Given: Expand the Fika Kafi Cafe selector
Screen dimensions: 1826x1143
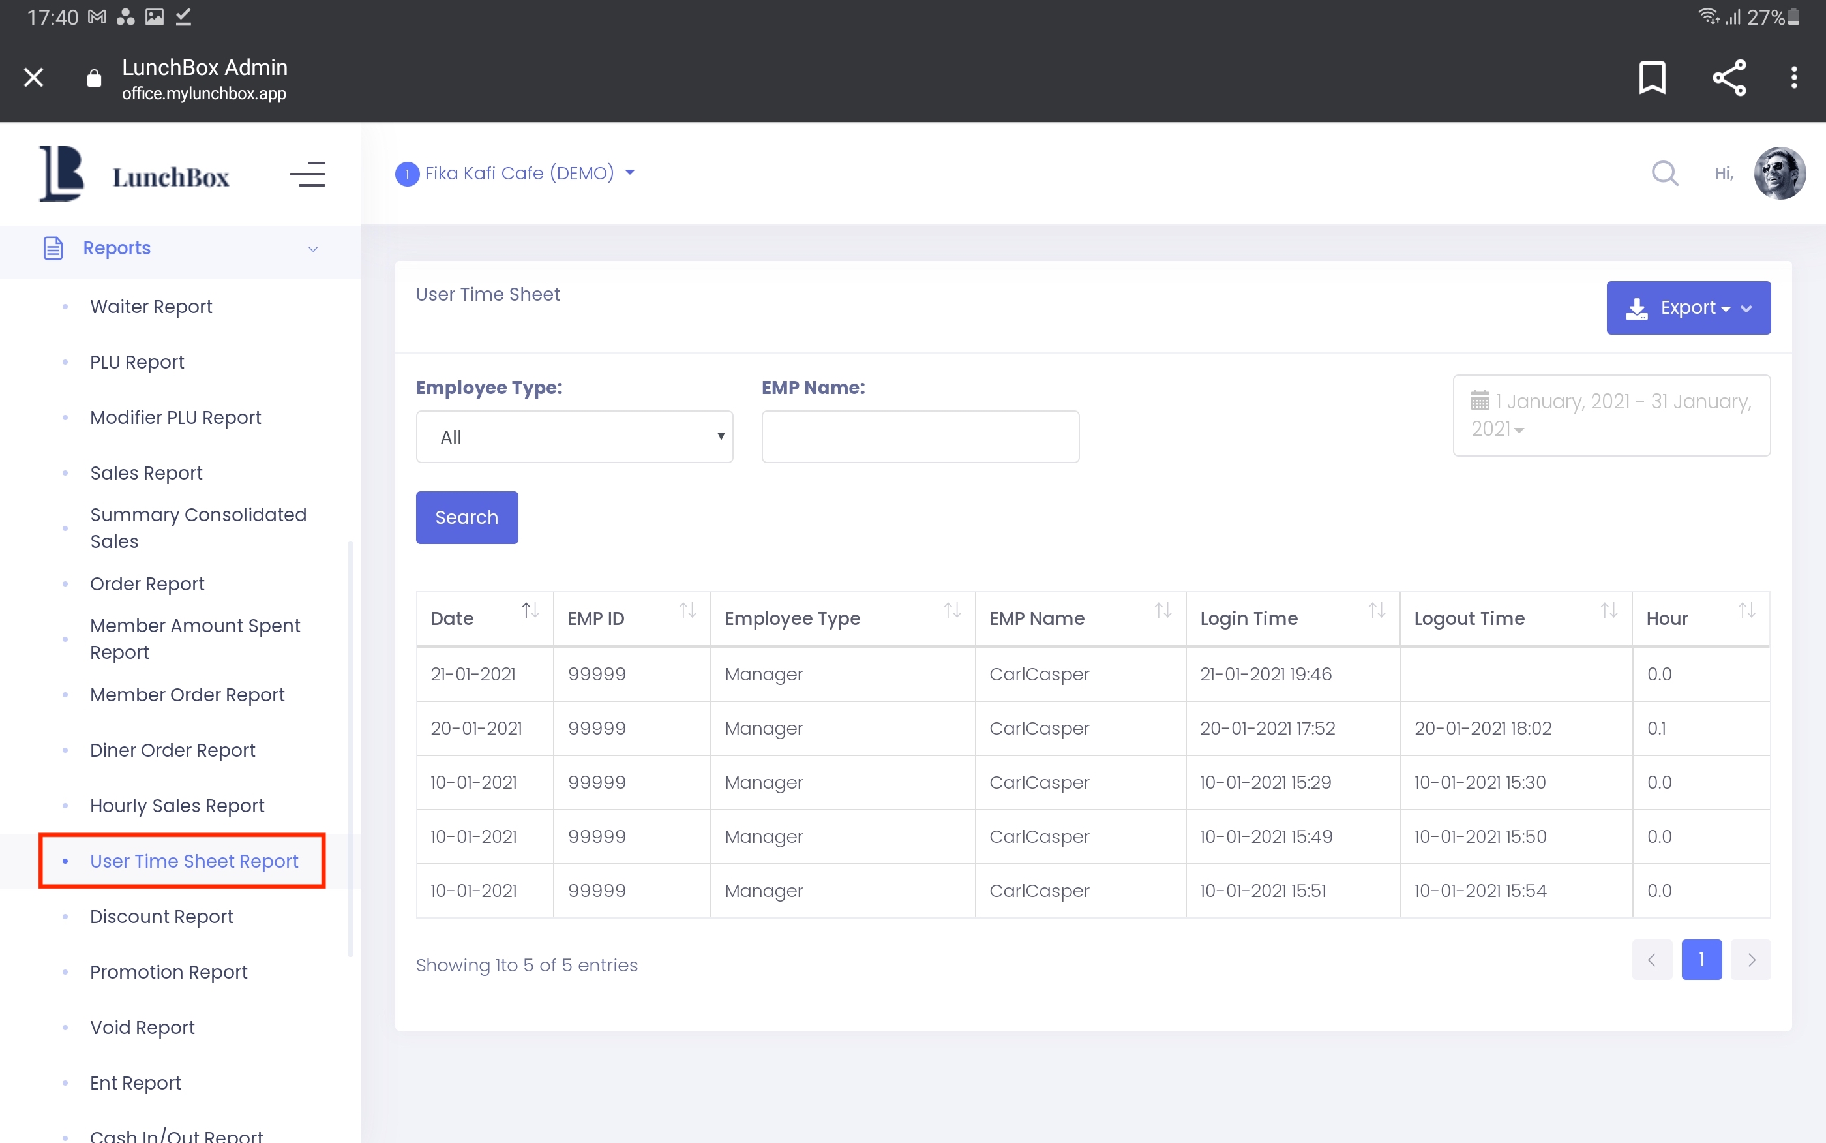Looking at the screenshot, I should [516, 173].
